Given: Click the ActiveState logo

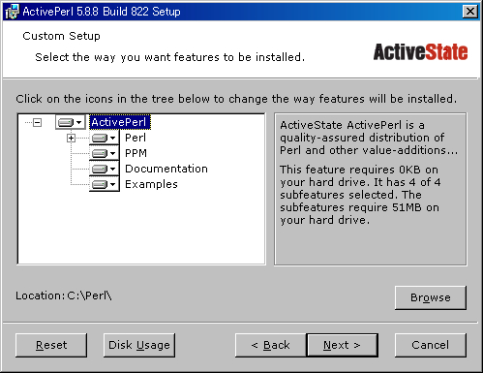Looking at the screenshot, I should [420, 52].
